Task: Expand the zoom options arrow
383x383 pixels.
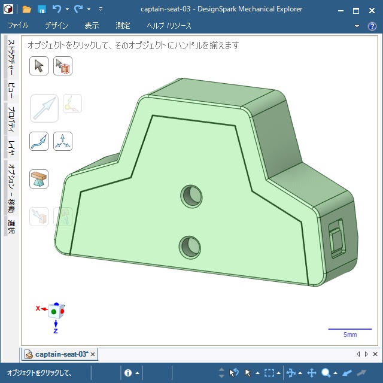Action: (335, 373)
